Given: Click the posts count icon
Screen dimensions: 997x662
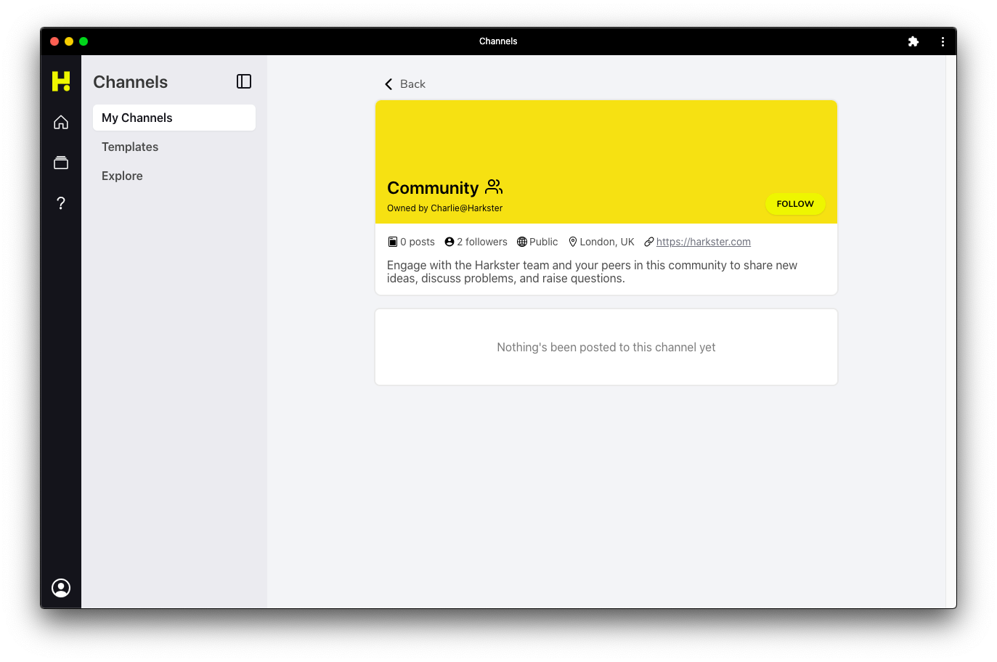Looking at the screenshot, I should click(x=393, y=242).
